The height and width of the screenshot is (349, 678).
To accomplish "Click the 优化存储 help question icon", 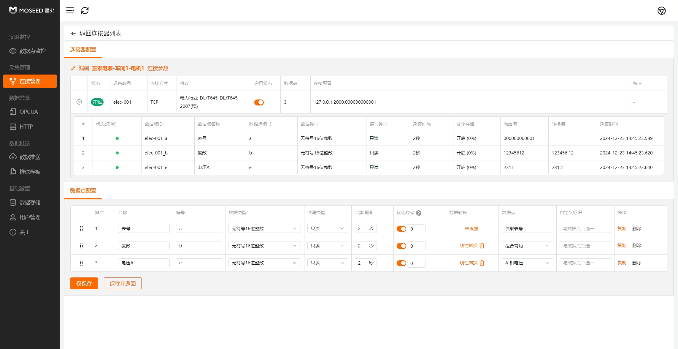I will pos(419,213).
